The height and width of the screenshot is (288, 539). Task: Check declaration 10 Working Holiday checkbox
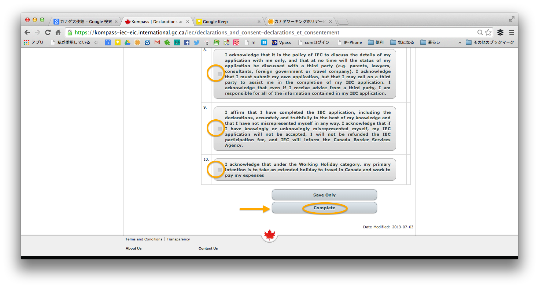tap(220, 170)
